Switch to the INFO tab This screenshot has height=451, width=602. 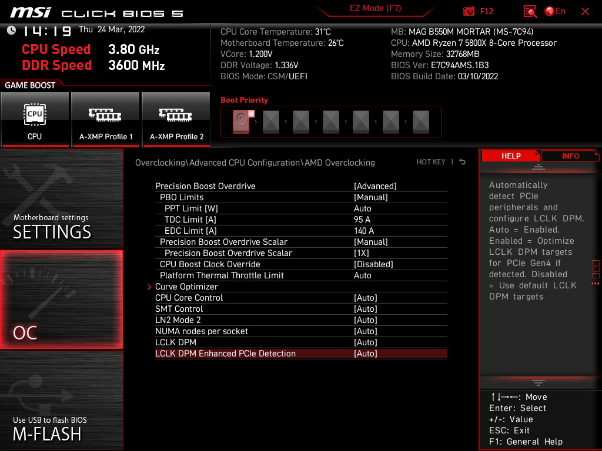[570, 156]
